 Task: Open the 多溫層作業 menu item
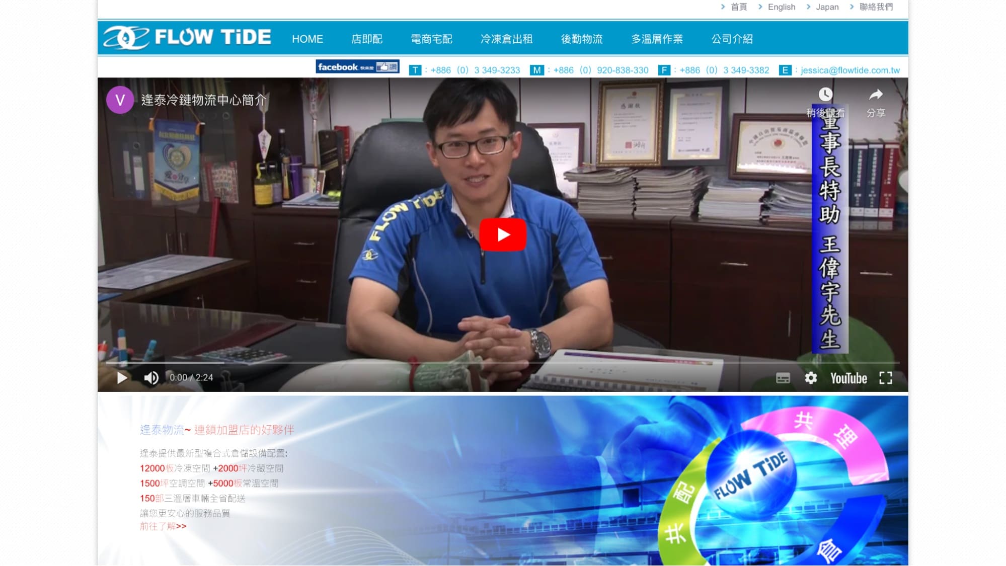657,39
